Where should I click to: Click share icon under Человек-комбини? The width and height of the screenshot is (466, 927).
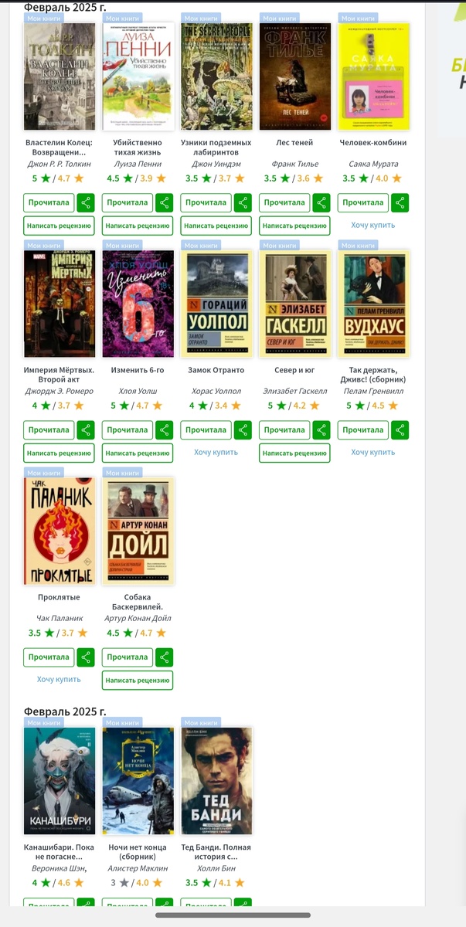point(400,202)
